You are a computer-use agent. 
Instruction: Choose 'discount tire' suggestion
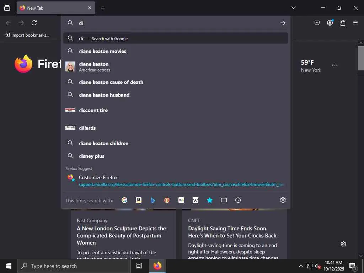176,110
